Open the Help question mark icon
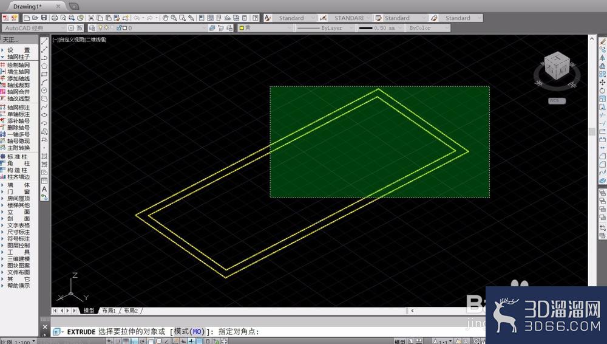Image resolution: width=607 pixels, height=344 pixels. pyautogui.click(x=256, y=18)
